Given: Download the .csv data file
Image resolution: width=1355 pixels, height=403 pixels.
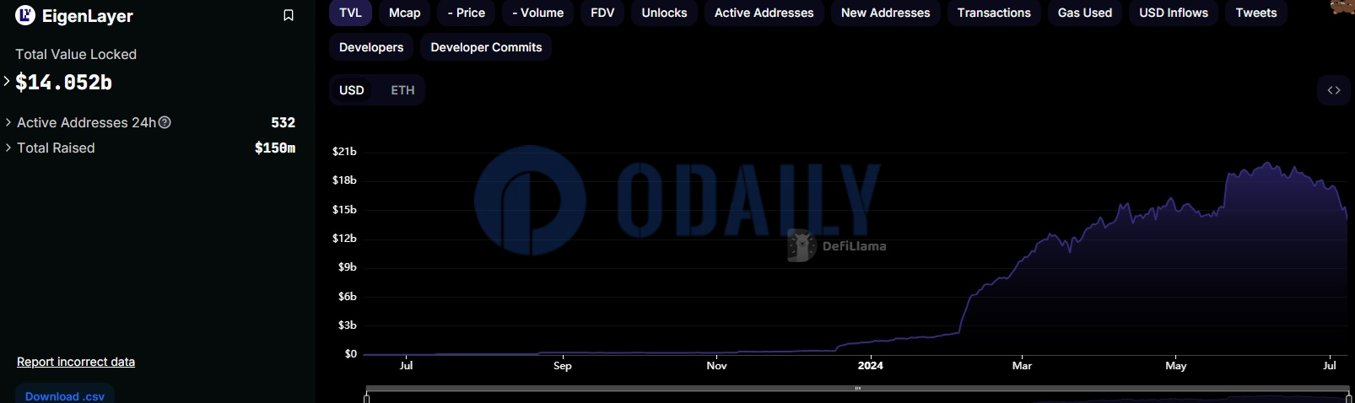Looking at the screenshot, I should (x=65, y=395).
